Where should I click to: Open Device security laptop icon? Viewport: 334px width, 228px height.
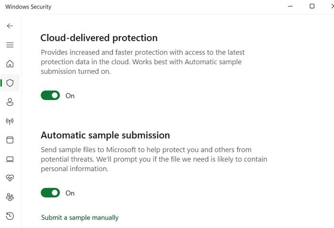[x=10, y=159]
